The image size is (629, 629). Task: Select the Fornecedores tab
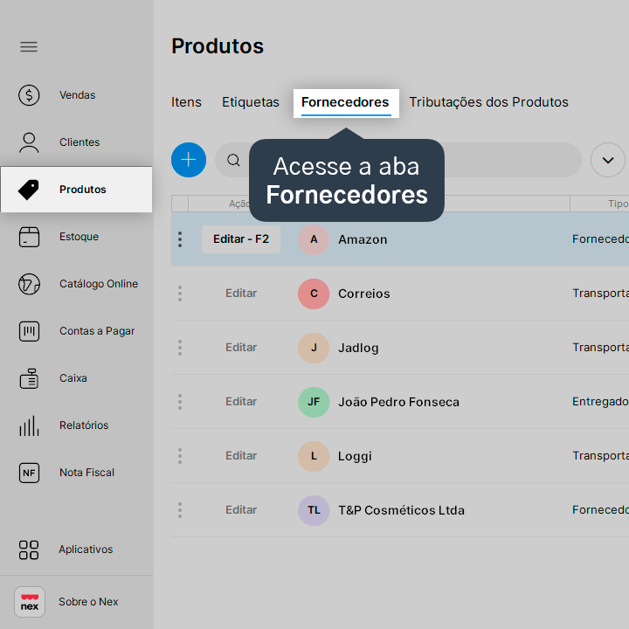346,103
